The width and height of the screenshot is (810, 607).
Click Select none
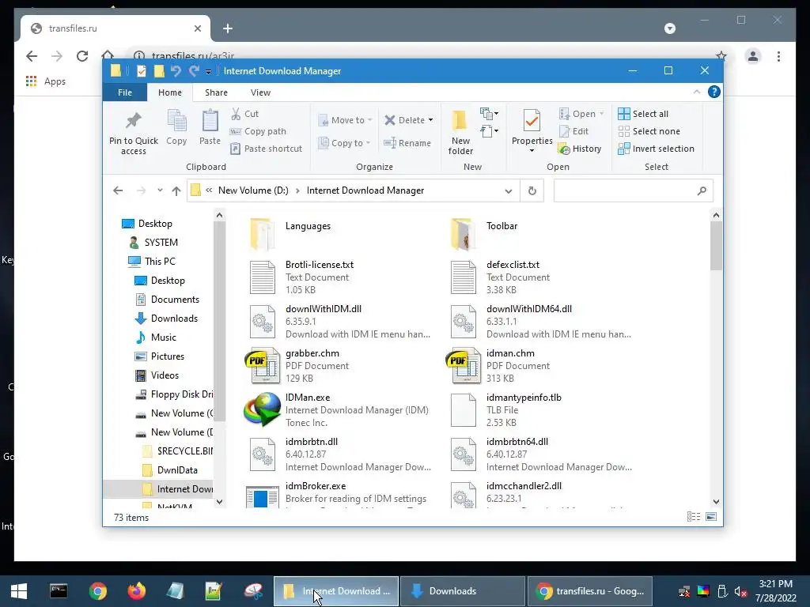click(x=649, y=131)
